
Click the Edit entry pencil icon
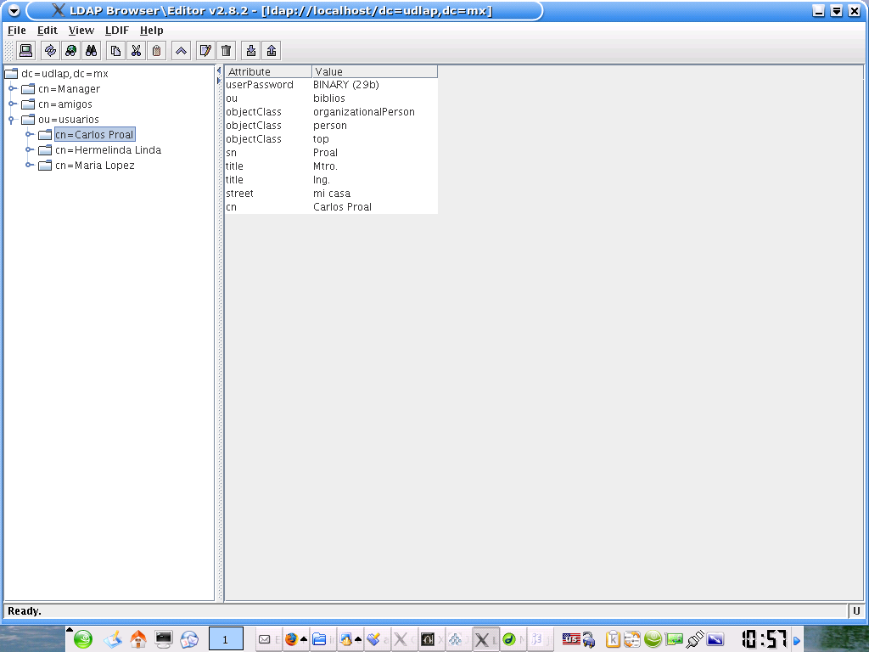point(205,51)
